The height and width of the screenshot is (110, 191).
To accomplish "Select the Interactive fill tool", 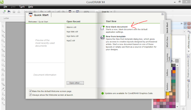I will [x=3, y=103].
